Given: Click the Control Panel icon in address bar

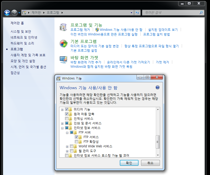Looking at the screenshot, I should [24, 13].
